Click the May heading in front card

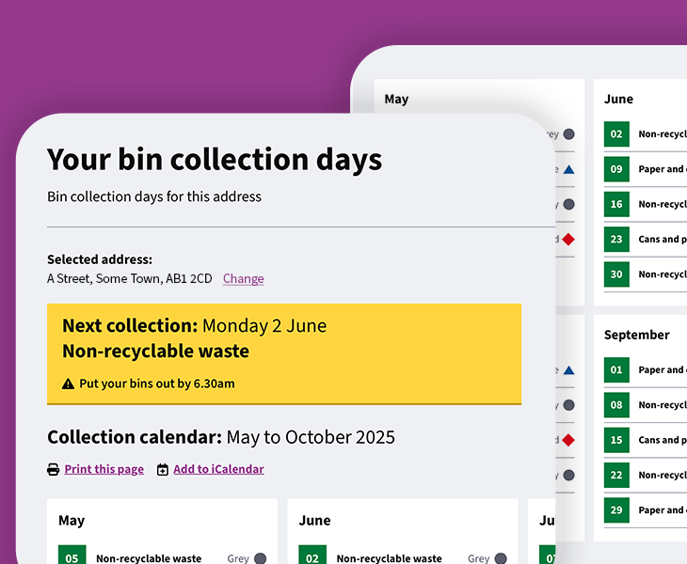pos(72,521)
